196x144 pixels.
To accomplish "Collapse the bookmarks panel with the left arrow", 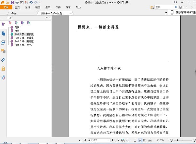I will [50, 18].
